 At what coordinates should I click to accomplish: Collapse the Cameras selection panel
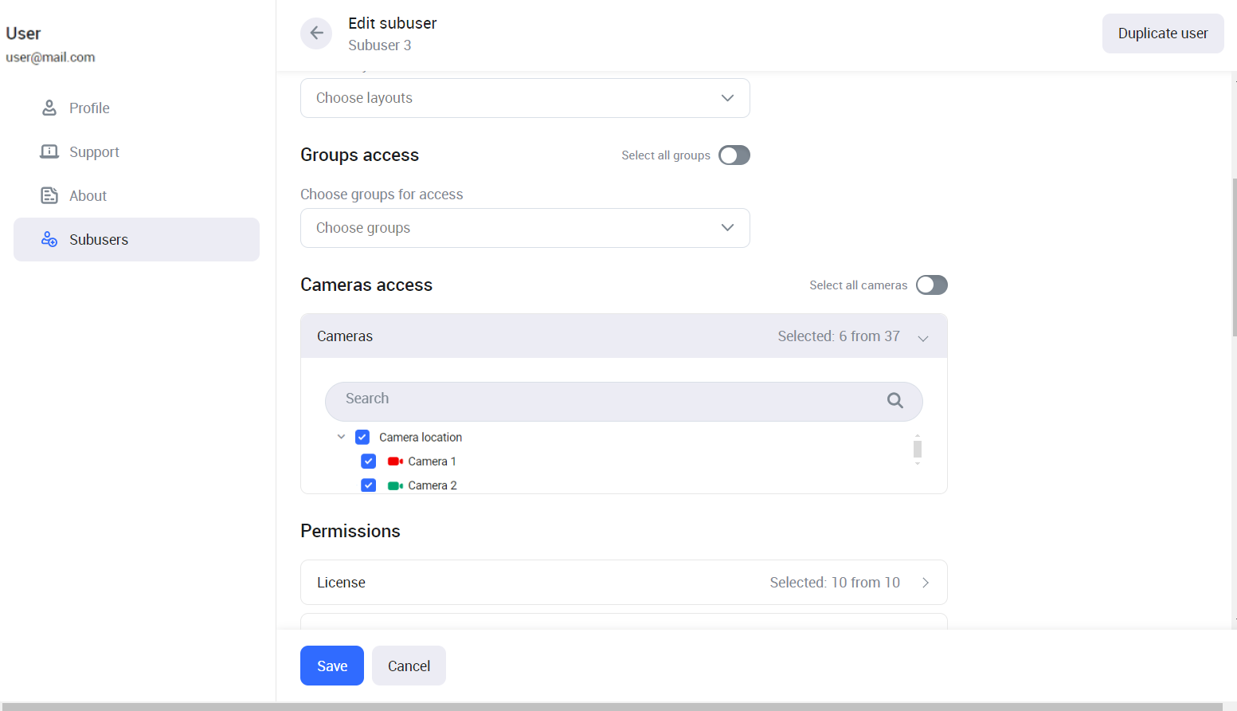coord(923,337)
